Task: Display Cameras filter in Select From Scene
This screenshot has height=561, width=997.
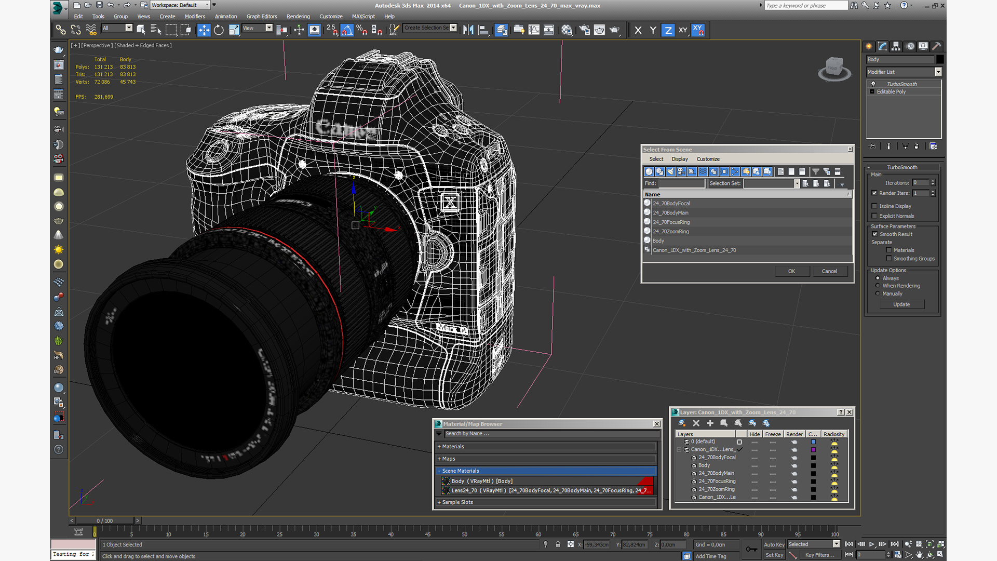Action: 681,171
